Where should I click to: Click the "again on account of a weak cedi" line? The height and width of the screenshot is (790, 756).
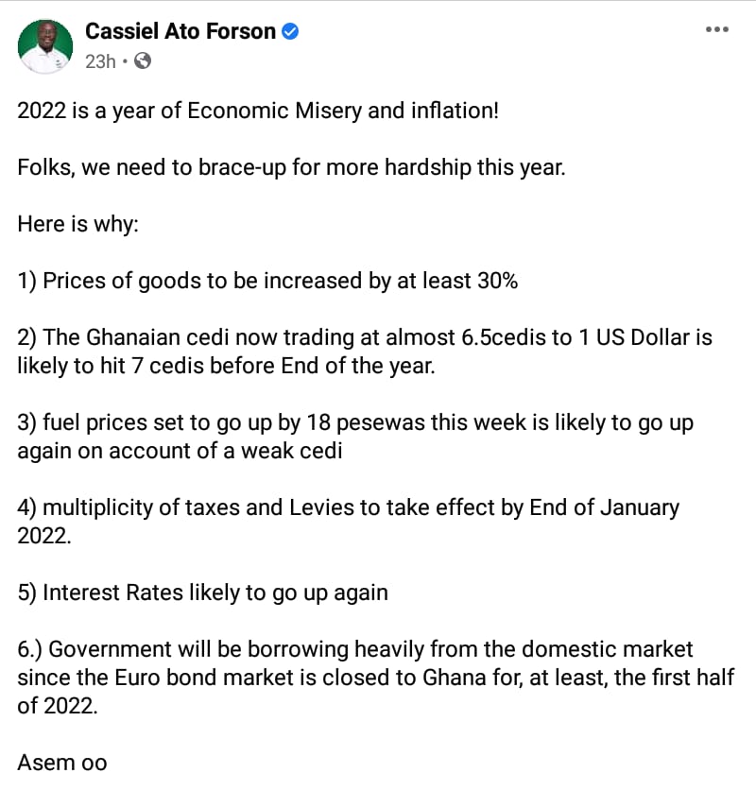pyautogui.click(x=180, y=451)
